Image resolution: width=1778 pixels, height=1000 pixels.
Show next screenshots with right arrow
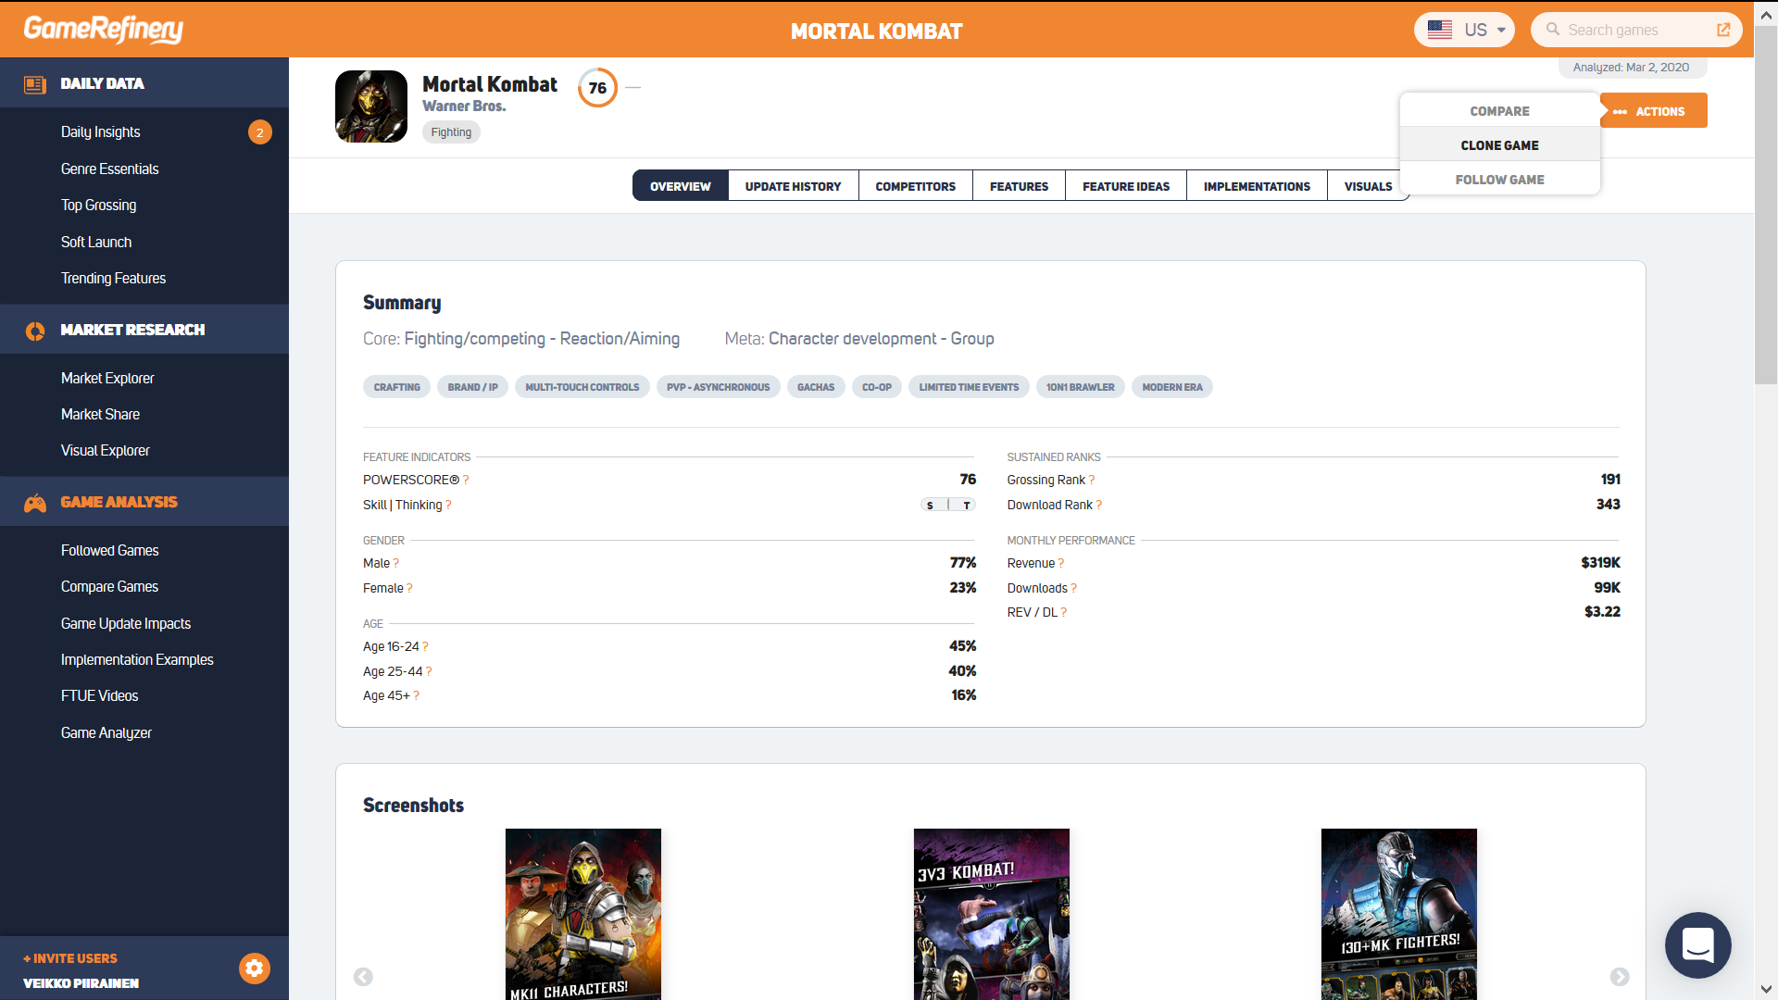tap(1620, 977)
